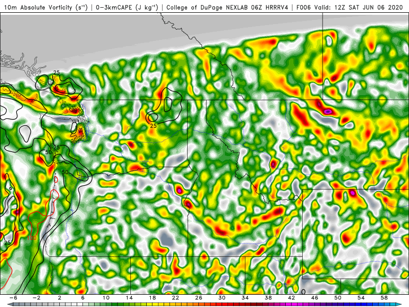Click the colorbar tick label "26"
Screen dimensions: 409x307
(x=199, y=298)
